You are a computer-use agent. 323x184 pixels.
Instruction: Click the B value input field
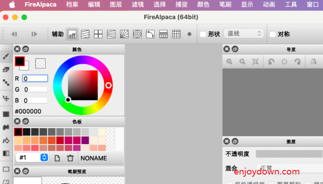tap(35, 101)
